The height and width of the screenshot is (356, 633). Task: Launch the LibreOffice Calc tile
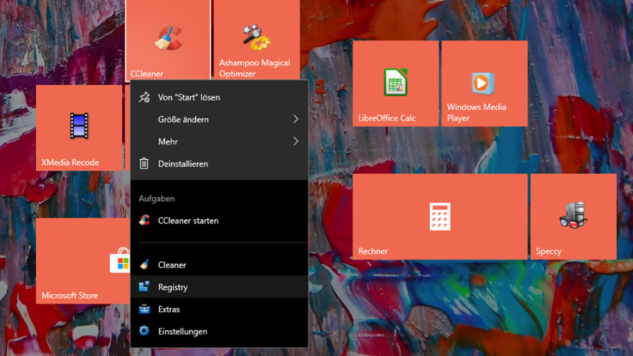395,83
